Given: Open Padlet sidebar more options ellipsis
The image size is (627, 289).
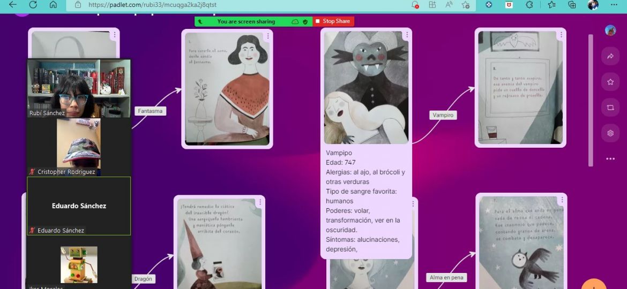Looking at the screenshot, I should [x=610, y=158].
